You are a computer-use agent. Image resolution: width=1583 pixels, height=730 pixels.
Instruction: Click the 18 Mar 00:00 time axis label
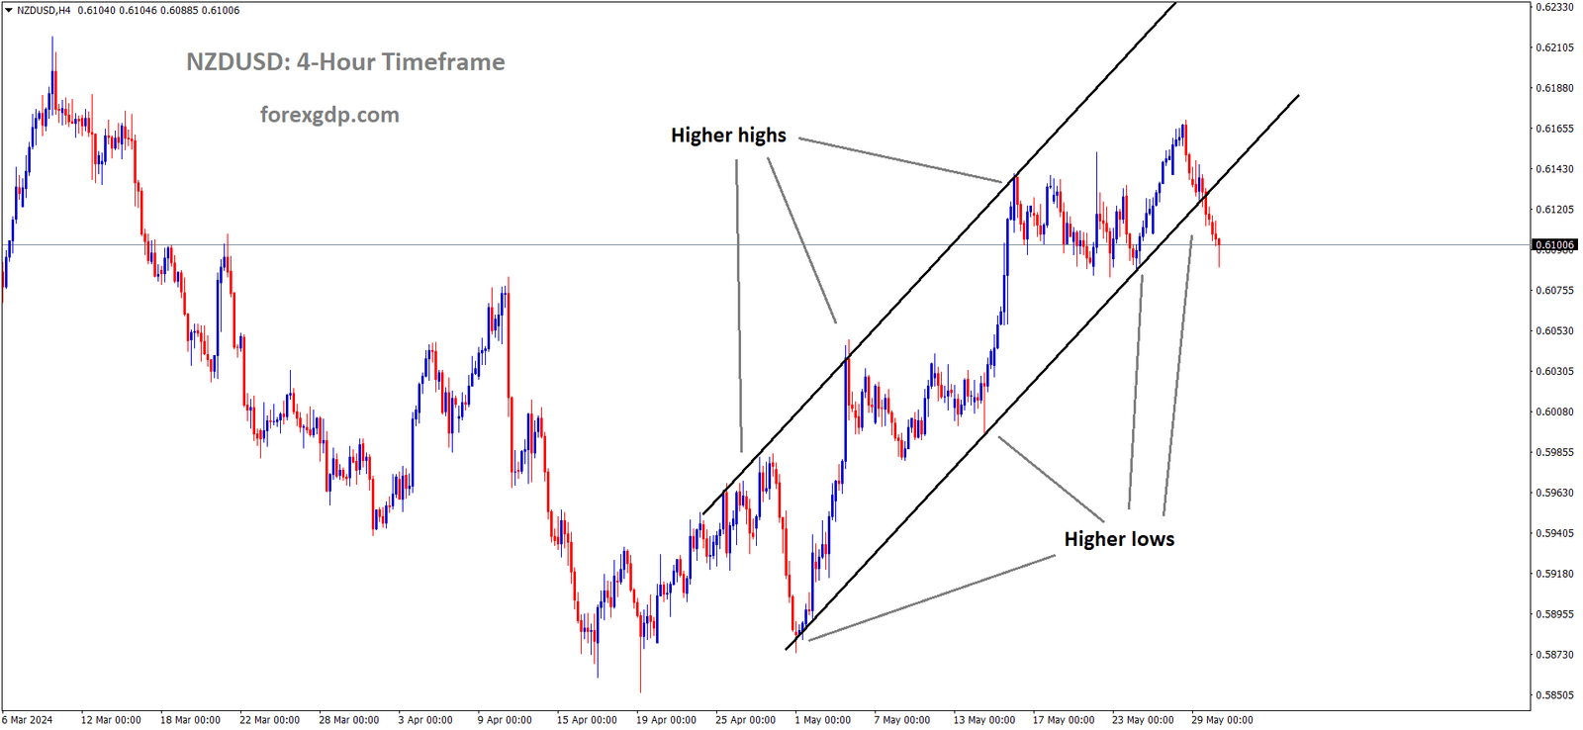(190, 719)
